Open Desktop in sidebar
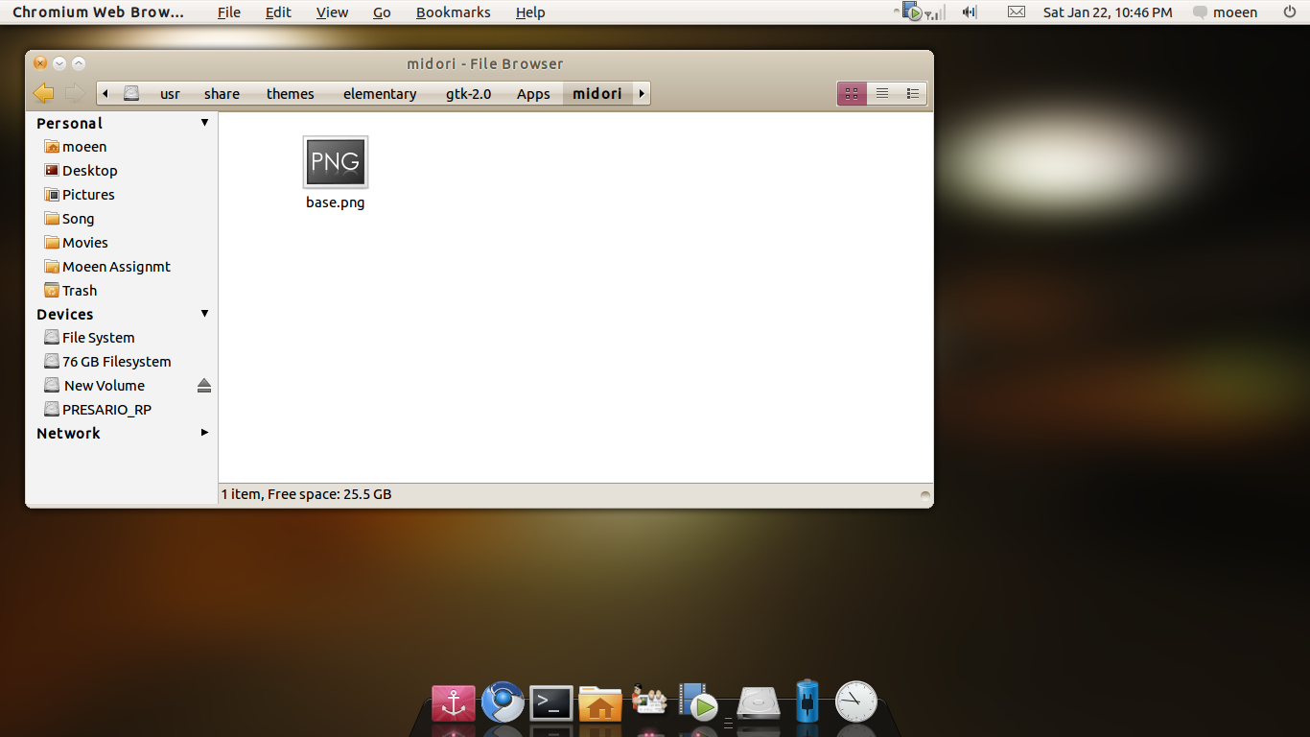 pyautogui.click(x=90, y=171)
